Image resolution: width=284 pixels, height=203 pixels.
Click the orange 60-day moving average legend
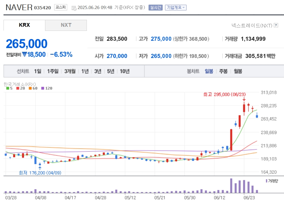coord(33,88)
